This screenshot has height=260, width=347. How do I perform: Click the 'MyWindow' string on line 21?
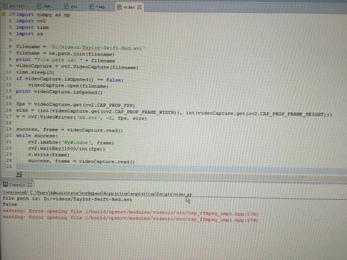click(x=76, y=143)
